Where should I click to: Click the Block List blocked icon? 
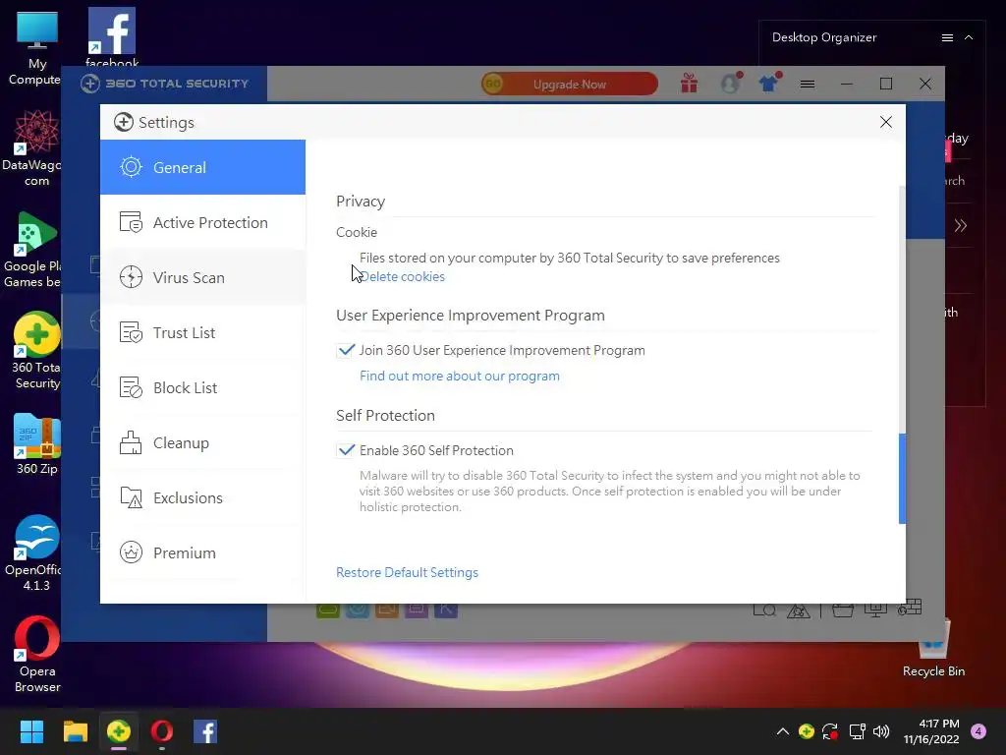(x=131, y=387)
